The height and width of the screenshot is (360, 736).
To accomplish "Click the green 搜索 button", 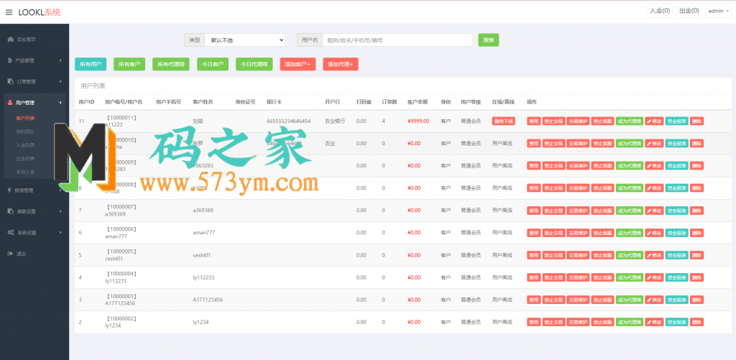I will point(488,40).
